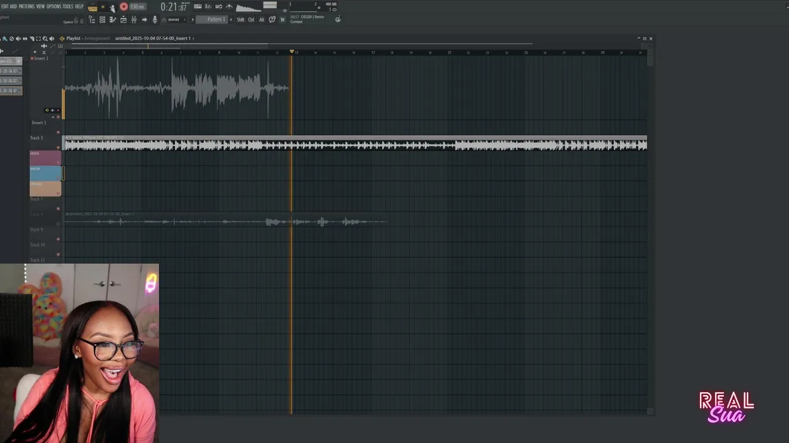Select the long audio clip on Track 3
Viewport: 789px width, 443px height.
click(x=356, y=143)
